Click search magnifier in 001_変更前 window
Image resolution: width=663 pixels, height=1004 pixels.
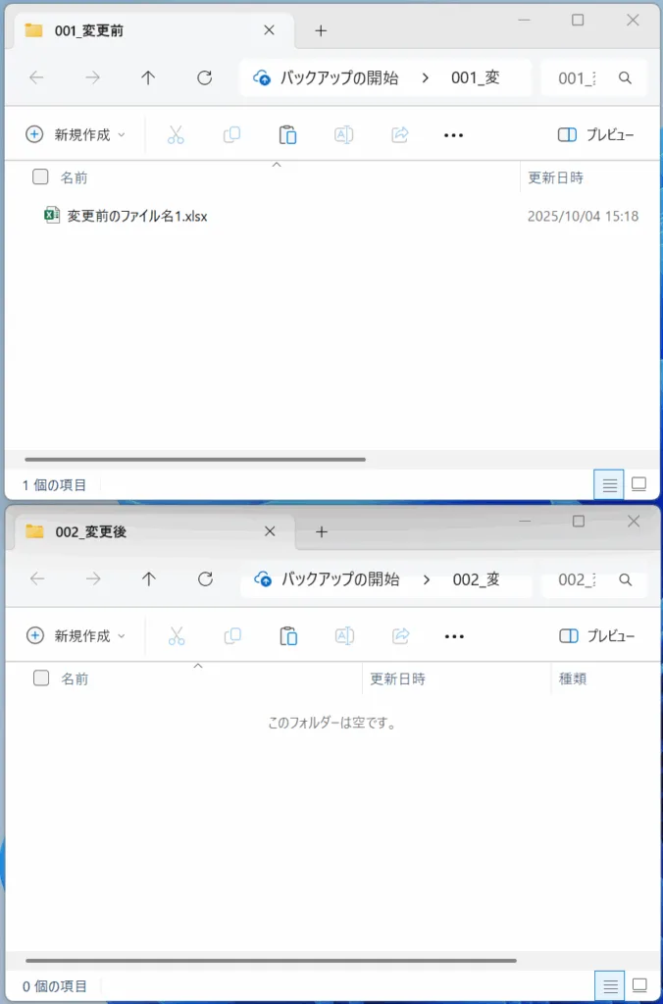pos(625,78)
